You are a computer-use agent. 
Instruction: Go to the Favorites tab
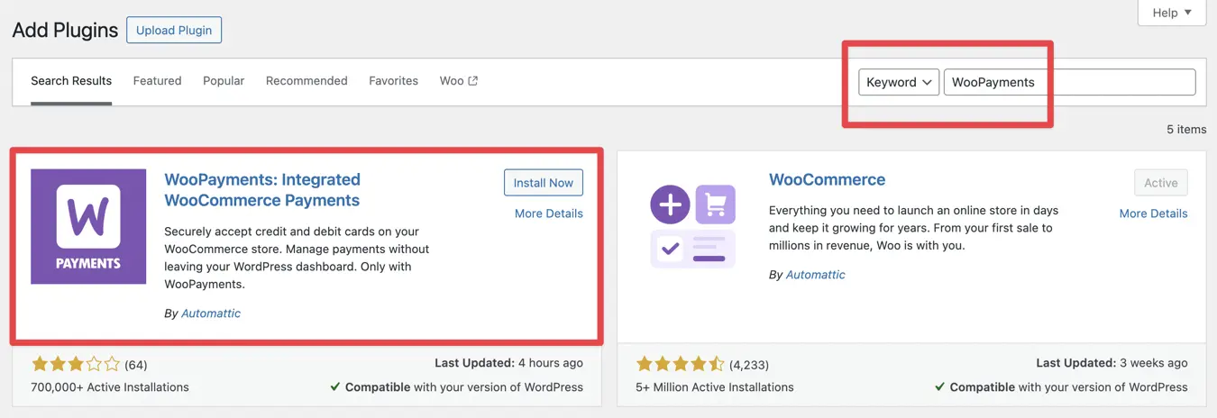tap(393, 81)
